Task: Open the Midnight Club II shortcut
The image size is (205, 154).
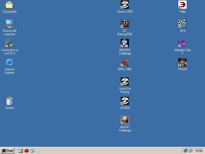Action: click(182, 43)
